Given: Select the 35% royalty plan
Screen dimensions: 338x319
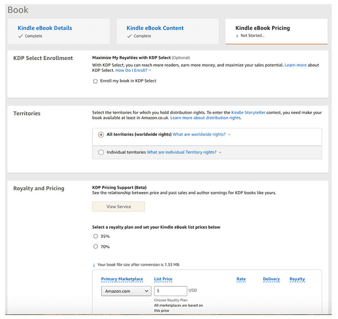Looking at the screenshot, I should (95, 236).
